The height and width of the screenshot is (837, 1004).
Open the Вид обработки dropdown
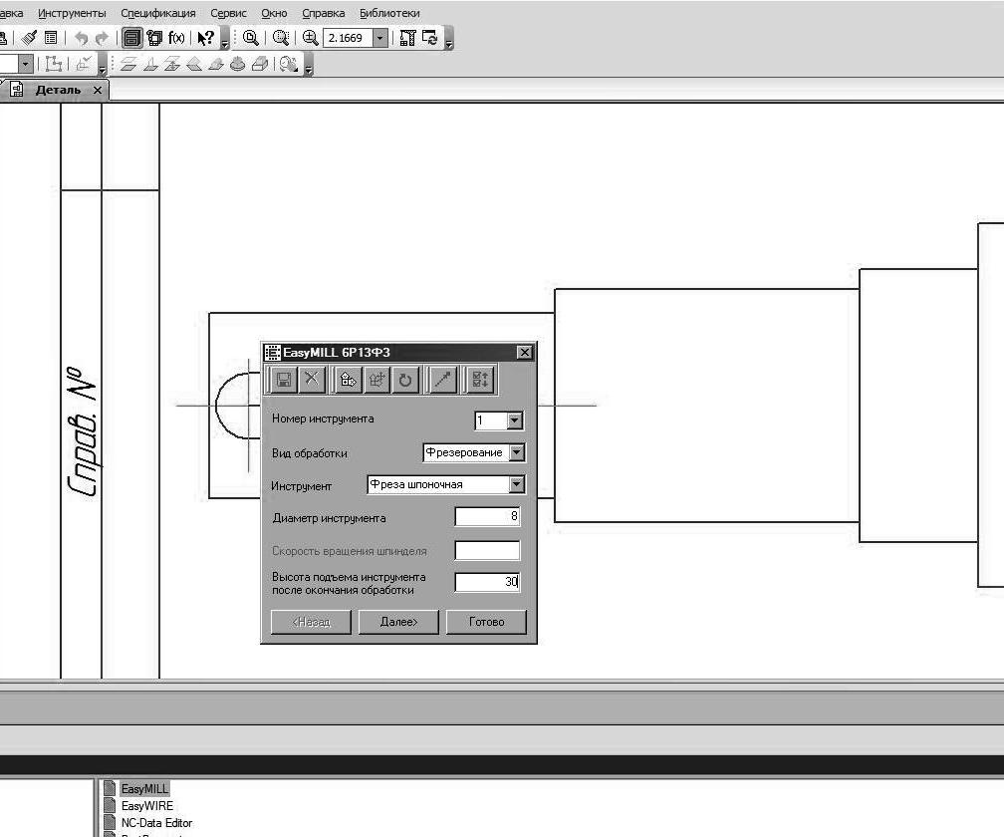click(517, 452)
